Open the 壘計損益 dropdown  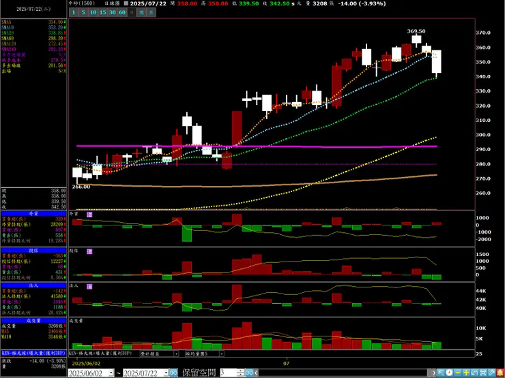pos(176,353)
